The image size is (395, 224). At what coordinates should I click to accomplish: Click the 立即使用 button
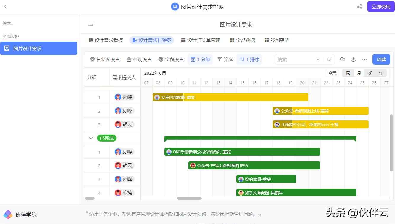(380, 7)
